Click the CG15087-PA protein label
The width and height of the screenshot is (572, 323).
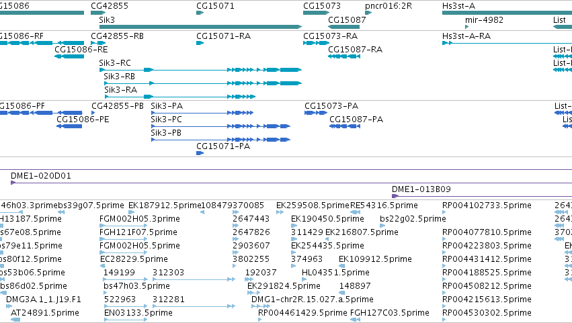pyautogui.click(x=356, y=120)
